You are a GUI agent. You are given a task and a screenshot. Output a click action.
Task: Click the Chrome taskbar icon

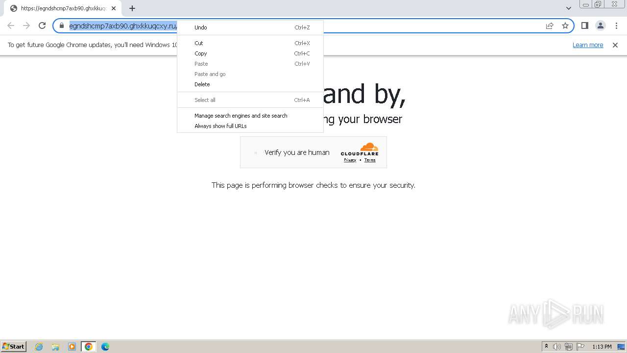[x=89, y=347]
